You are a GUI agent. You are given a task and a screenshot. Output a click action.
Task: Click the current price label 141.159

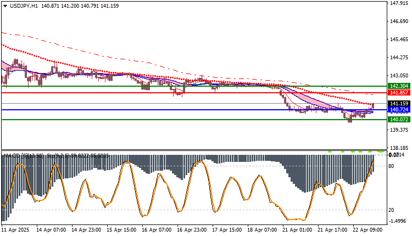(399, 104)
